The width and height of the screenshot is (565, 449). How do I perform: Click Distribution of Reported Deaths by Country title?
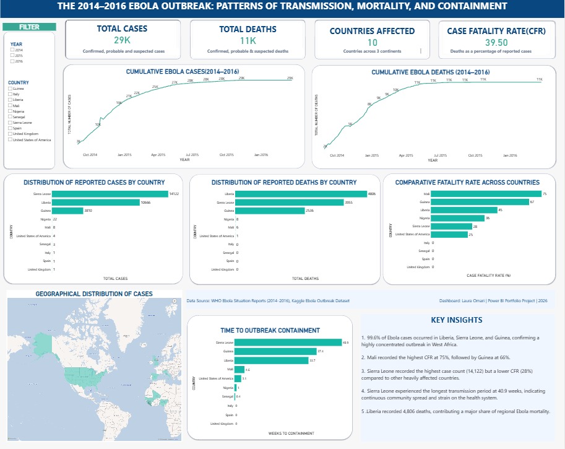point(284,183)
